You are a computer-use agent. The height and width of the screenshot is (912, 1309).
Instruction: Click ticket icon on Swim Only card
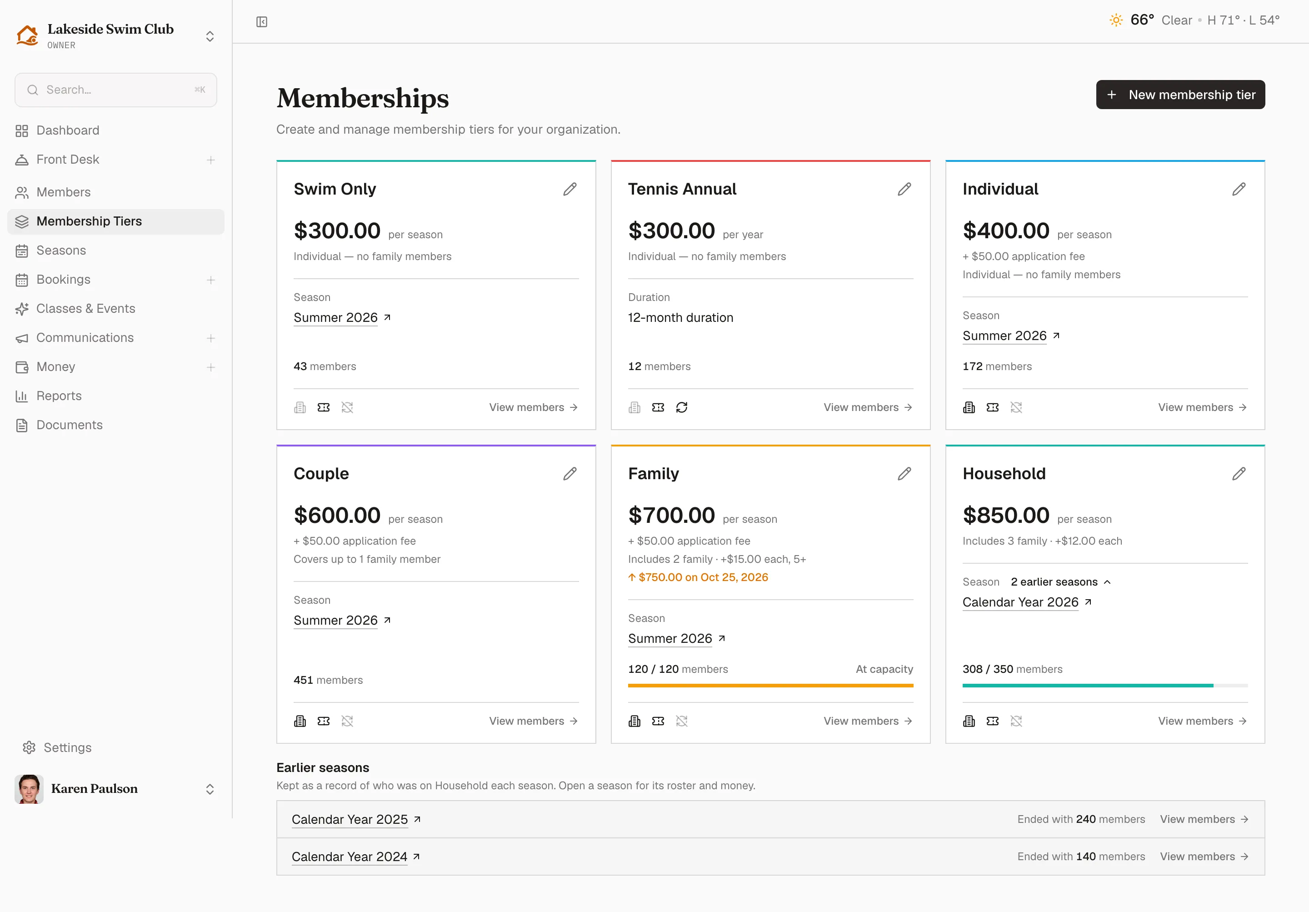coord(324,407)
